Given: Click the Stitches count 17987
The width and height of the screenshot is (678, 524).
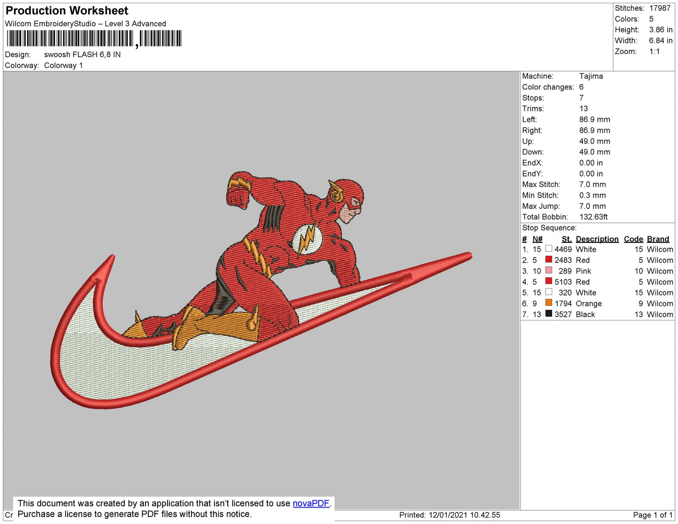Looking at the screenshot, I should pyautogui.click(x=660, y=8).
